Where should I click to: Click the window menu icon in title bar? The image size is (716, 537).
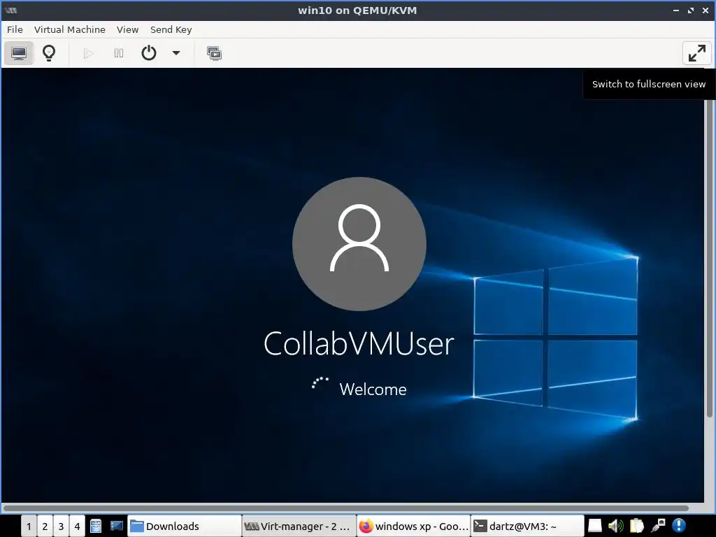pos(11,10)
